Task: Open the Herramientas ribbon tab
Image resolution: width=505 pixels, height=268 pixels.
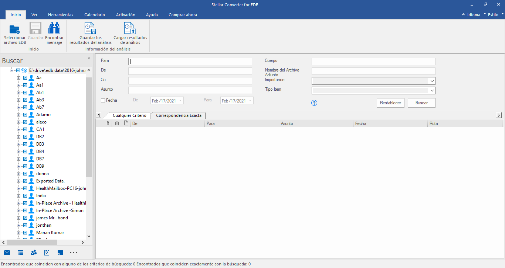Action: (x=61, y=15)
